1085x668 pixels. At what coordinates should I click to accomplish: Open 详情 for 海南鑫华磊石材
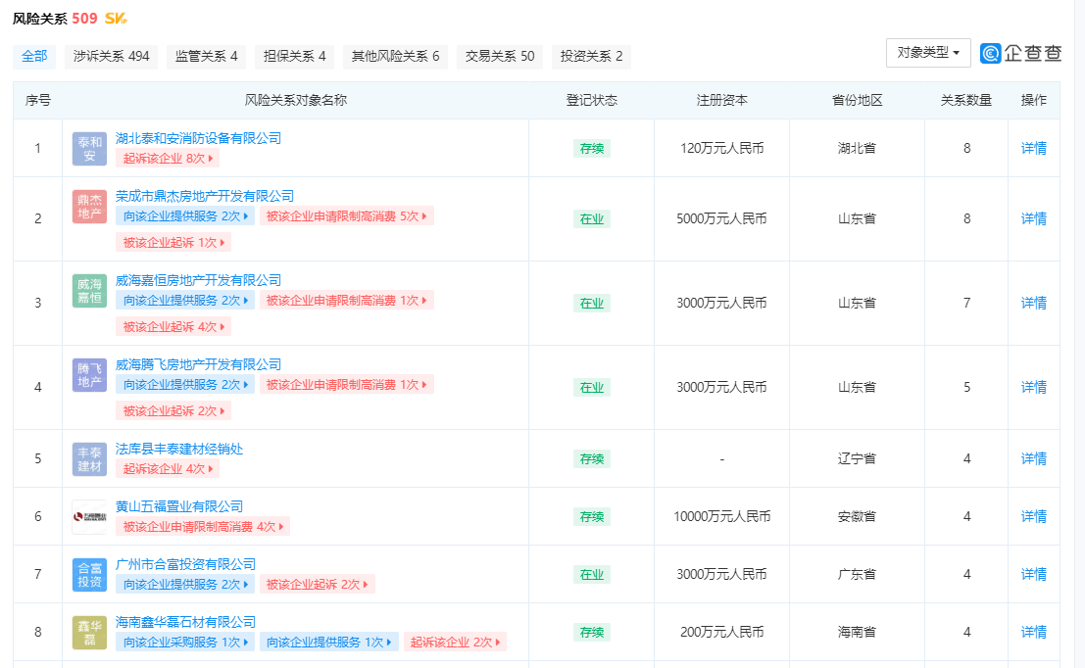tap(1034, 633)
